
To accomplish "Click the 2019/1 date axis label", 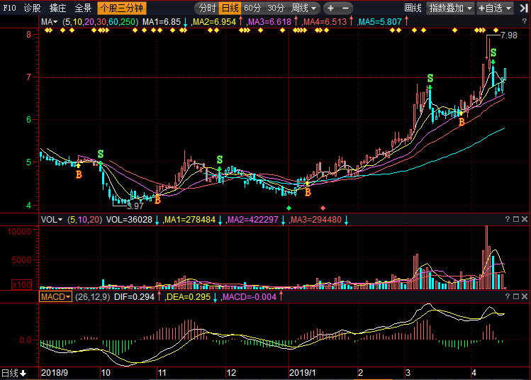I will pos(303,373).
